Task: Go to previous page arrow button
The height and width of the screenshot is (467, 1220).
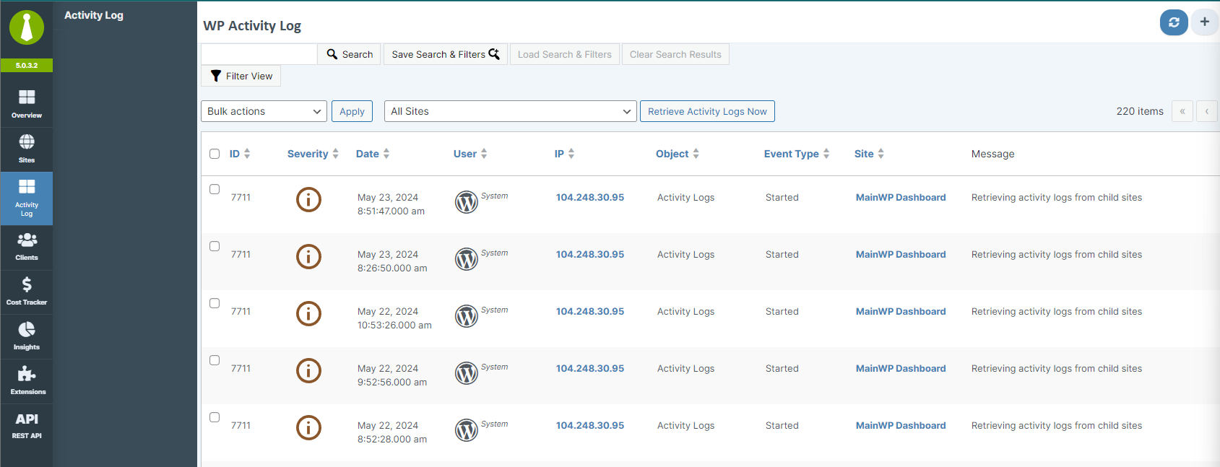Action: [x=1207, y=111]
